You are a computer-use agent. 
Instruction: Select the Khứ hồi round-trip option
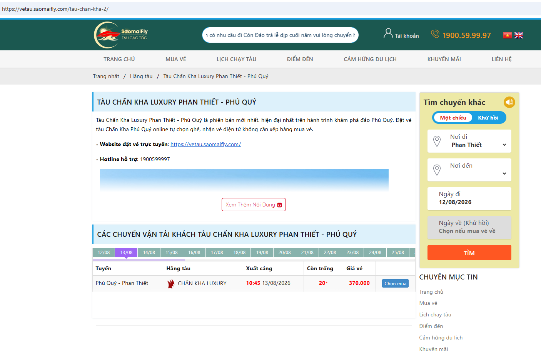coord(488,118)
